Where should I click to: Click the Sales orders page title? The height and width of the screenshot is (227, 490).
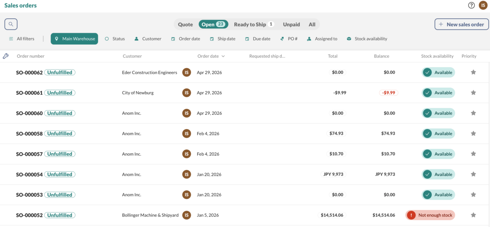21,5
